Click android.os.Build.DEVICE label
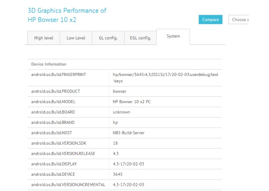This screenshot has width=269, height=191. coord(53,174)
